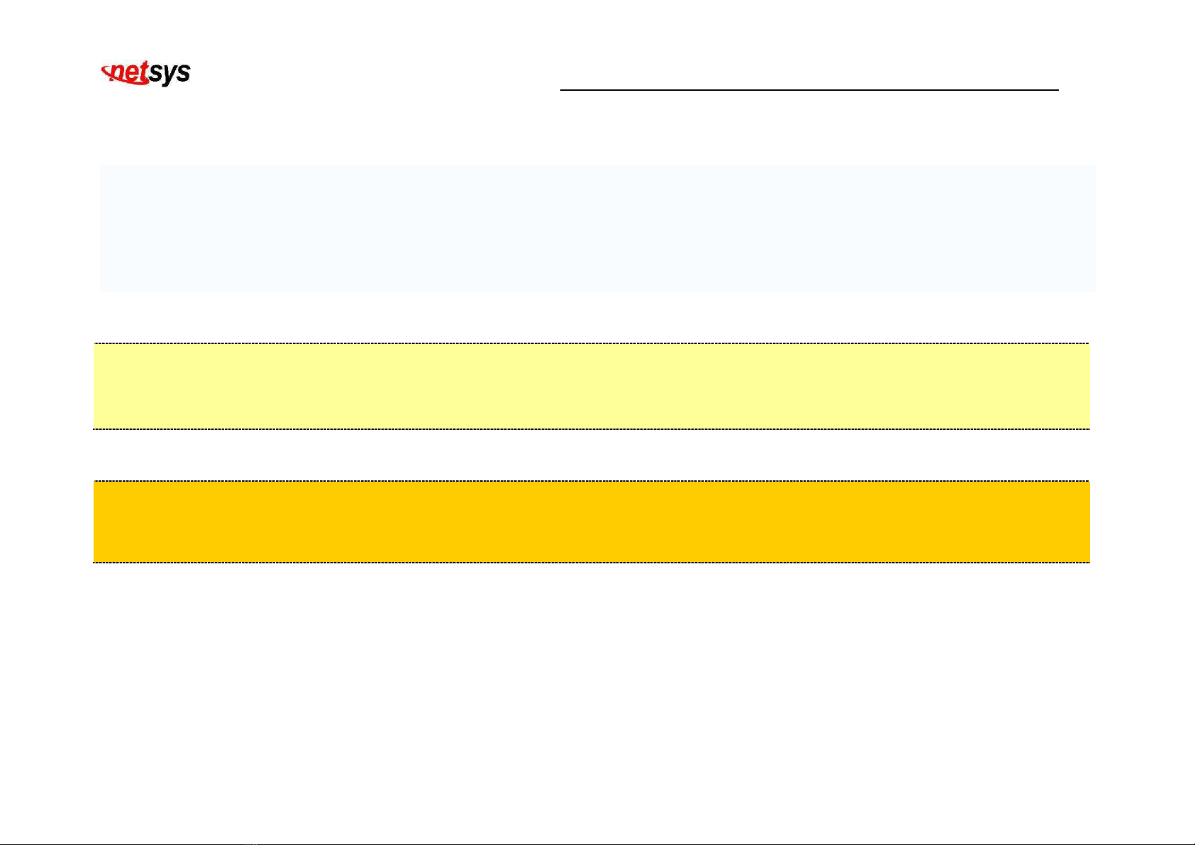Click the dotted bottom border of orange box
The width and height of the screenshot is (1195, 845).
click(x=591, y=562)
